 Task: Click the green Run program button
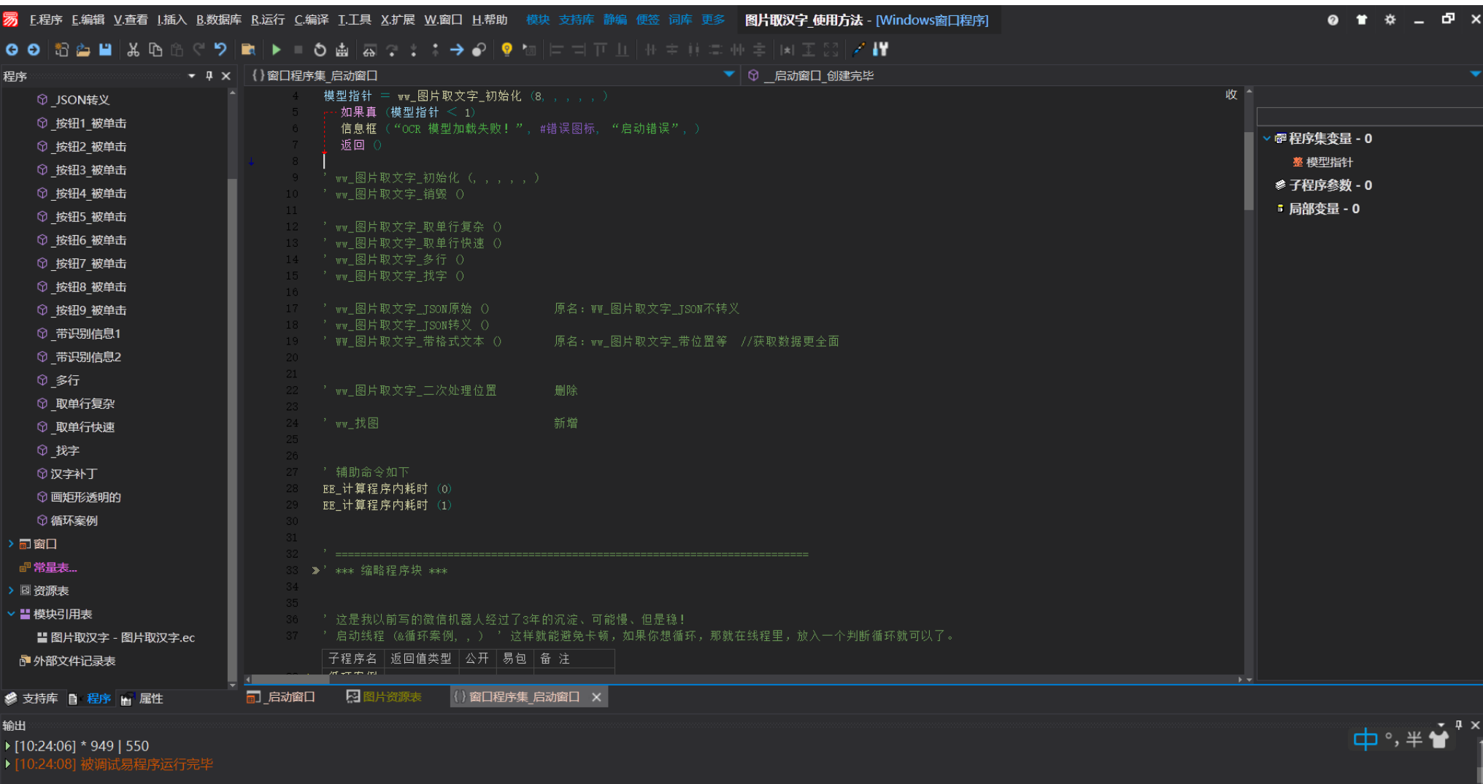pos(276,50)
